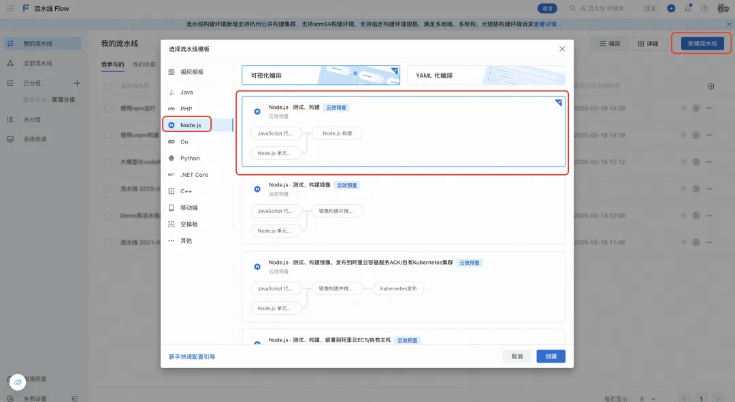Click the 取消 button
The height and width of the screenshot is (402, 735).
click(x=517, y=356)
